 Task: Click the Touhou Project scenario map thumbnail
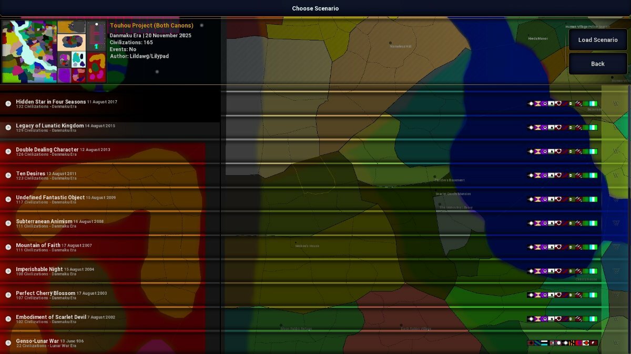coord(54,51)
